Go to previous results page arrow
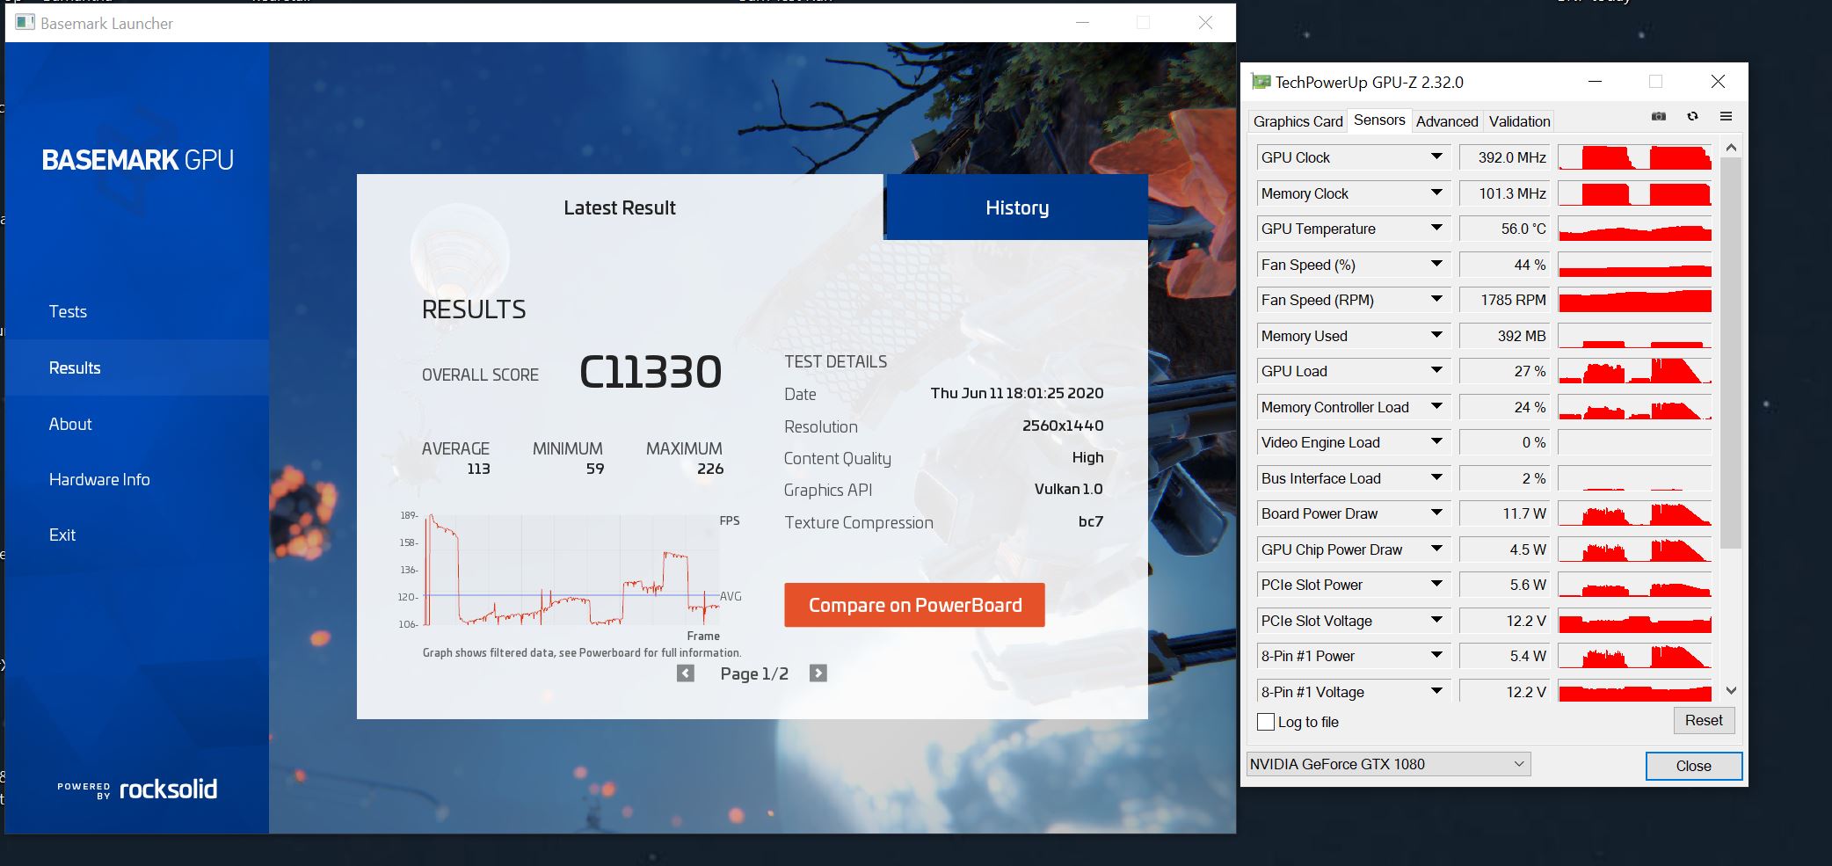This screenshot has height=866, width=1832. pos(686,673)
